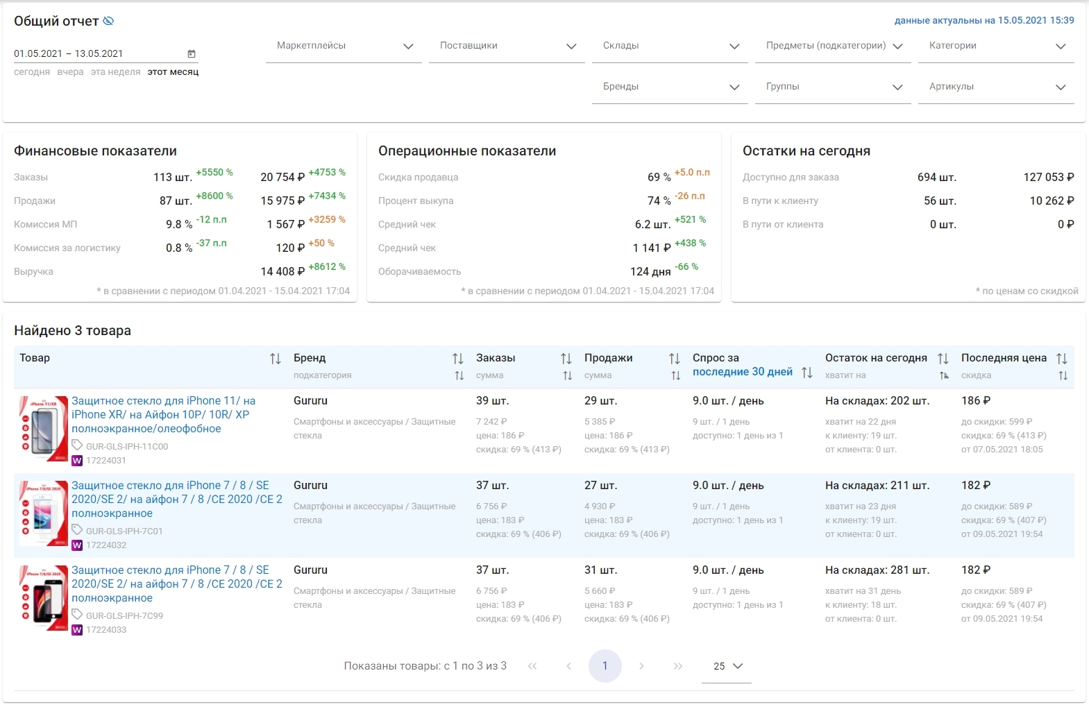
Task: Sort by Остаток на сегодня arrows
Action: 943,359
